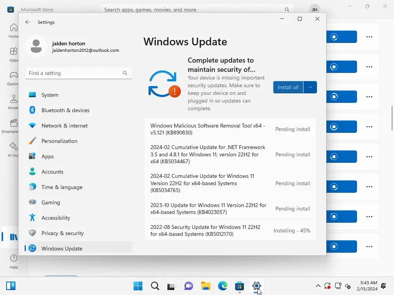Viewport: 394px width, 295px height.
Task: Select Cumulative Update KB5034765 entry
Action: coord(230,183)
